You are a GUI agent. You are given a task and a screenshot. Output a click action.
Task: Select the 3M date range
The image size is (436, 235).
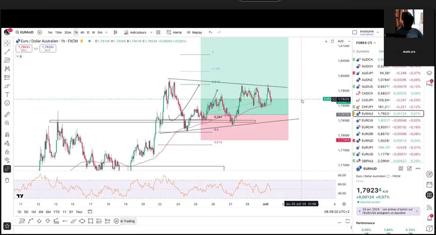click(41, 212)
